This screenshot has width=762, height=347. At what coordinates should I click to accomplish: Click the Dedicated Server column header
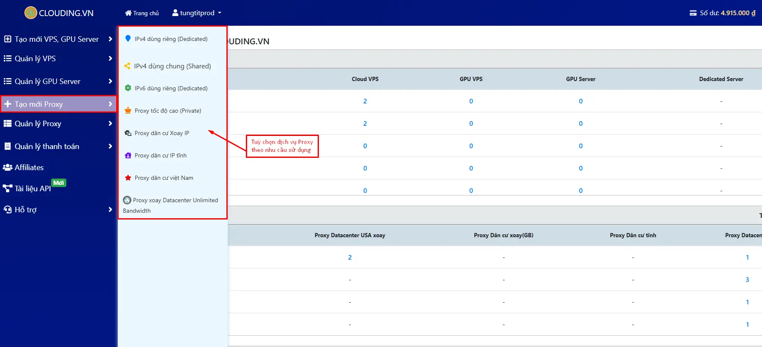tap(721, 79)
